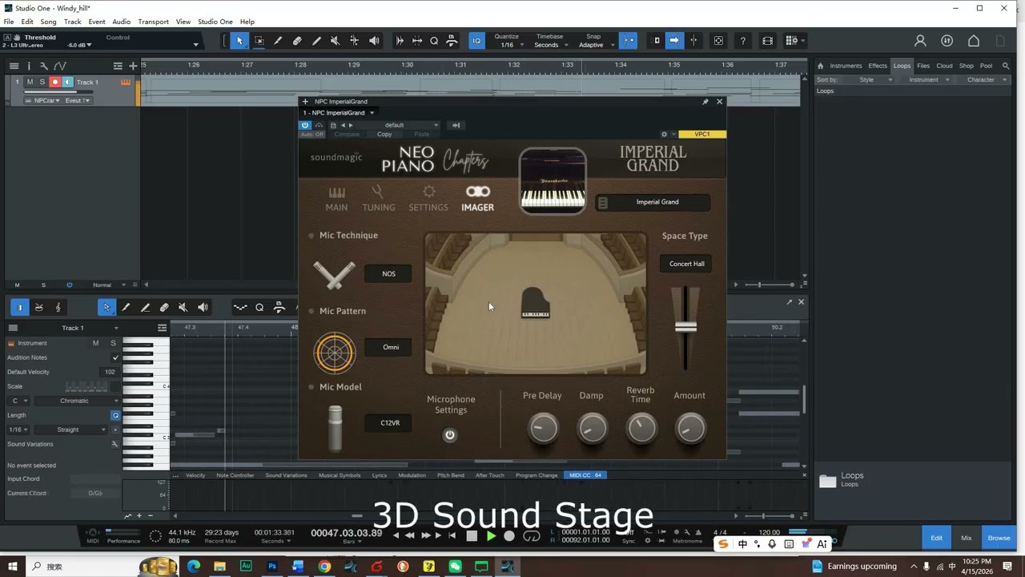Open the Studio One menu
This screenshot has height=577, width=1025.
[215, 22]
